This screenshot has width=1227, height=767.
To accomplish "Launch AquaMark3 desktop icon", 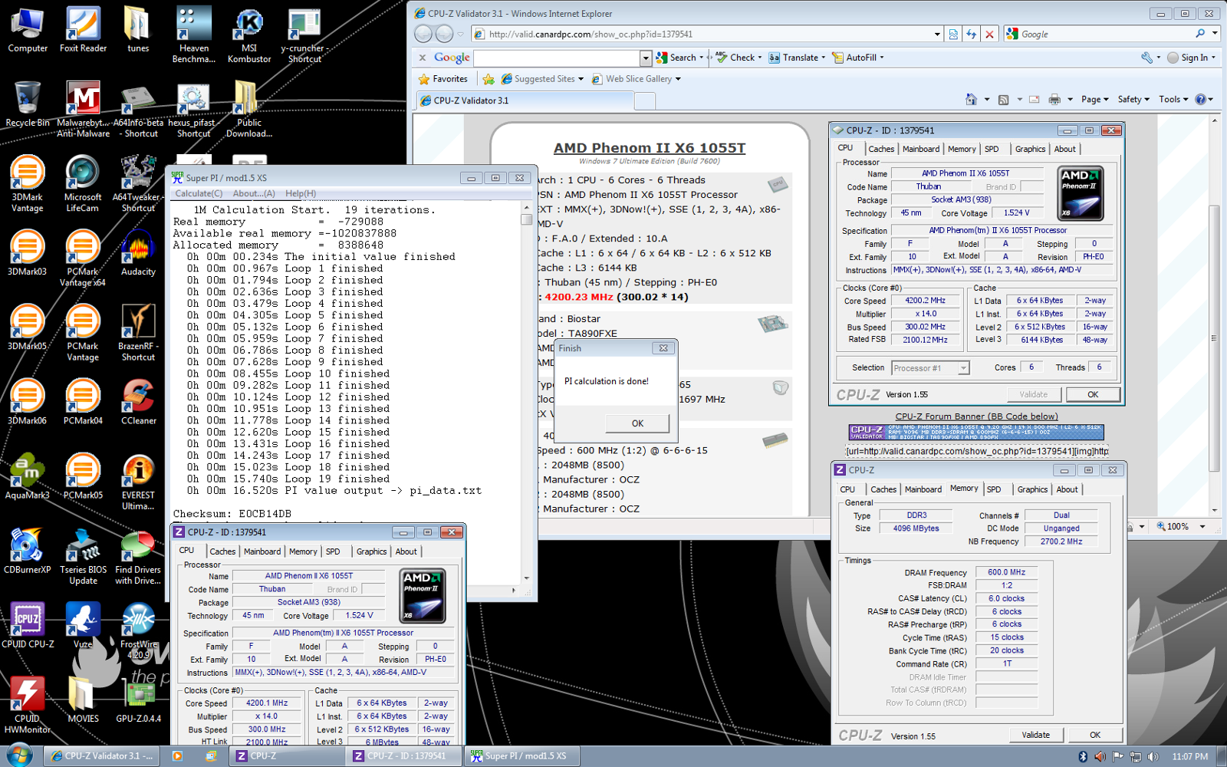I will (x=28, y=476).
